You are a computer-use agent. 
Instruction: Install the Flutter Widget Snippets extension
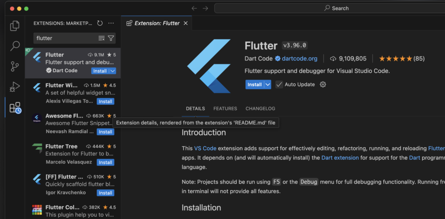coord(106,101)
